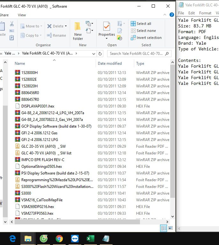Open Notepad from the taskbar
This screenshot has height=245, width=219.
coord(106,239)
